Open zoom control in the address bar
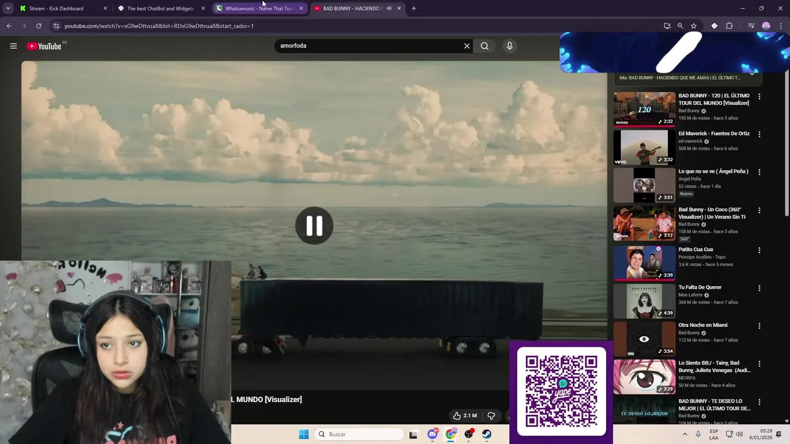790x444 pixels. pos(680,26)
